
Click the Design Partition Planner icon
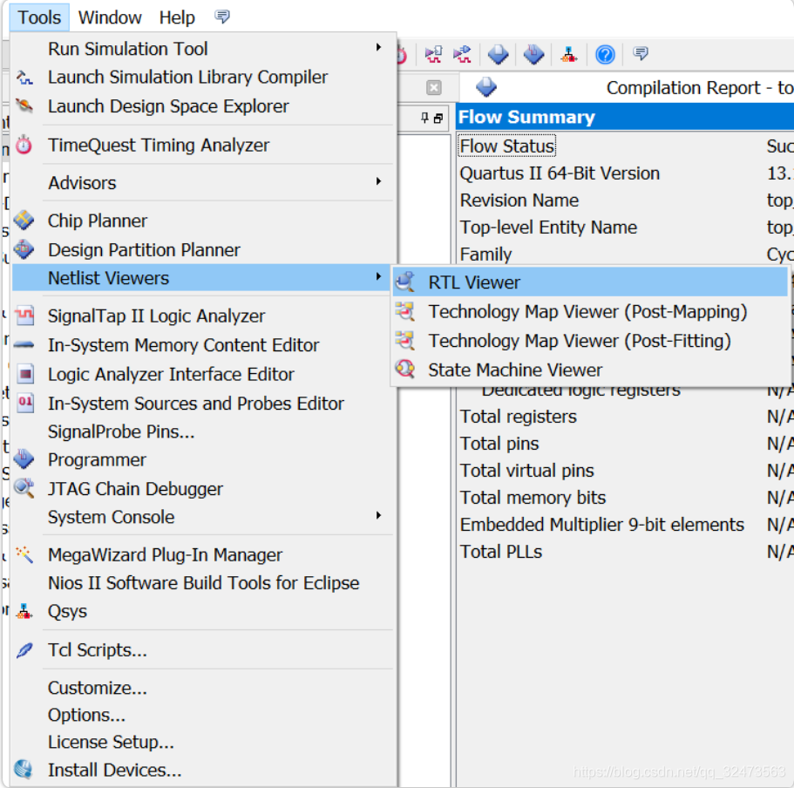point(24,249)
